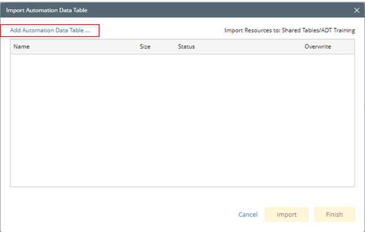Cancel the import dialog
This screenshot has width=365, height=232.
point(248,214)
